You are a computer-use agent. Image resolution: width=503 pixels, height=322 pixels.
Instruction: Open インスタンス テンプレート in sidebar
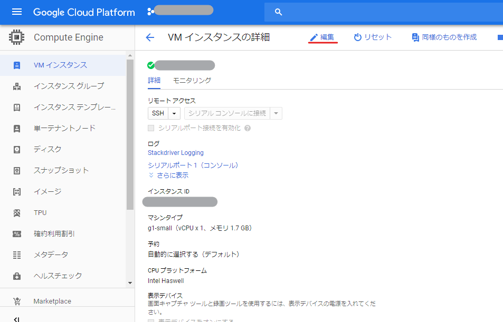63,108
